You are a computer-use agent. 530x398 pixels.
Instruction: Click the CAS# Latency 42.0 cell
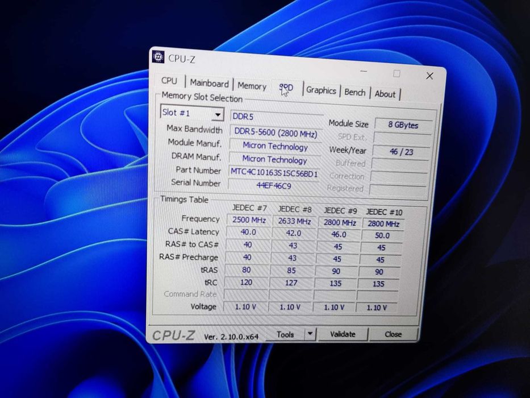[x=293, y=234]
